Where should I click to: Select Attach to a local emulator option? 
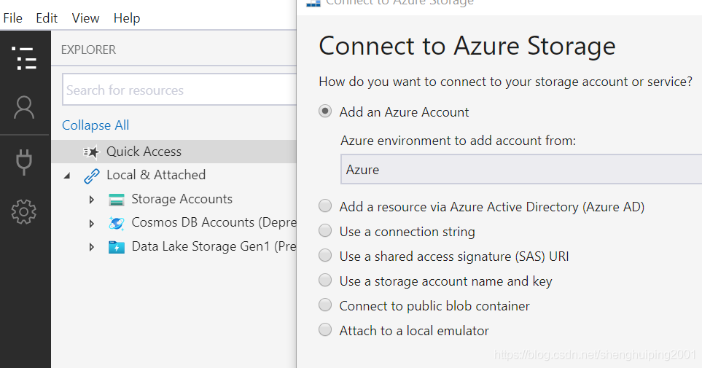(x=326, y=330)
